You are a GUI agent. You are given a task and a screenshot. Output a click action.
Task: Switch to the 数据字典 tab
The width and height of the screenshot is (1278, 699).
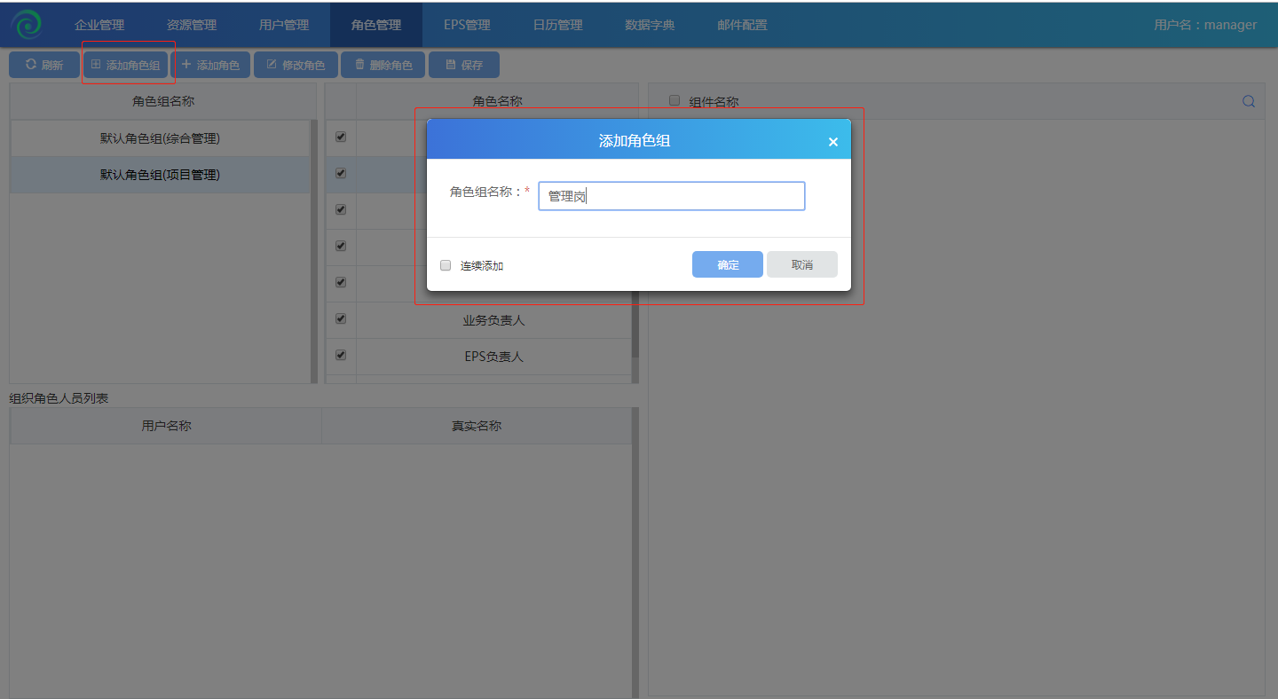pyautogui.click(x=650, y=25)
